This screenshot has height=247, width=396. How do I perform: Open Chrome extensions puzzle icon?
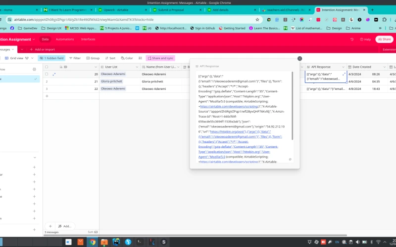tap(385, 20)
